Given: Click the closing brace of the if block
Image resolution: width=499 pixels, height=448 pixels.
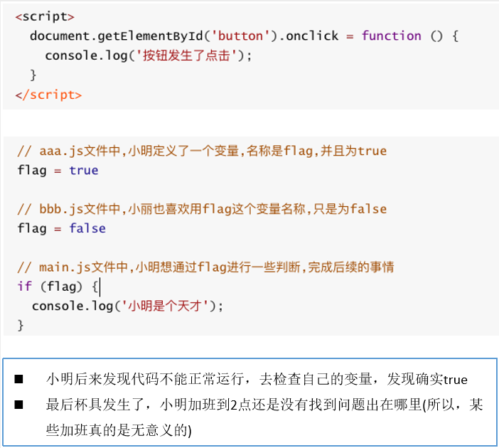Looking at the screenshot, I should point(21,325).
